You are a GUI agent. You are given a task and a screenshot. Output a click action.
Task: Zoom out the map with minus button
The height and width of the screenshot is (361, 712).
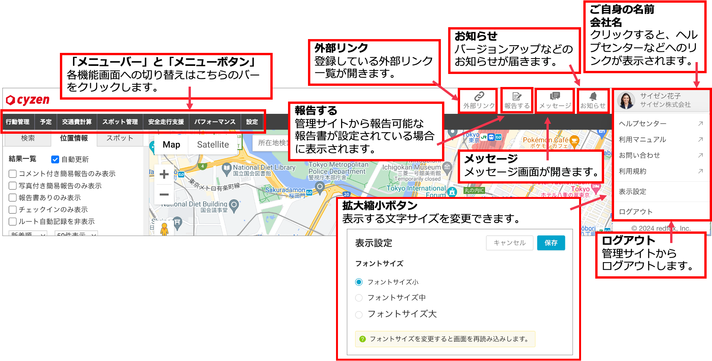(164, 195)
